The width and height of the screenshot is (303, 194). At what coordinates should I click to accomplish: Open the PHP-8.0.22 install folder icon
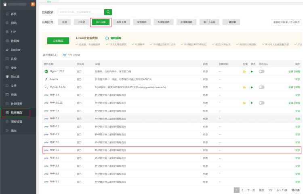[244, 103]
